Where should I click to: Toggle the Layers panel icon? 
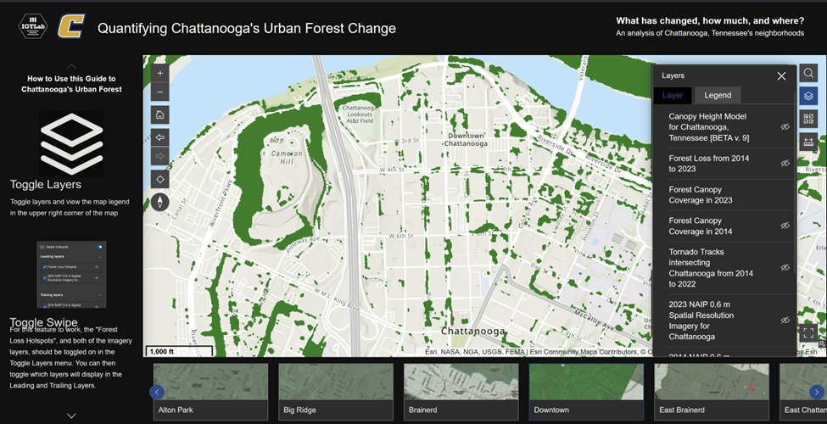808,96
